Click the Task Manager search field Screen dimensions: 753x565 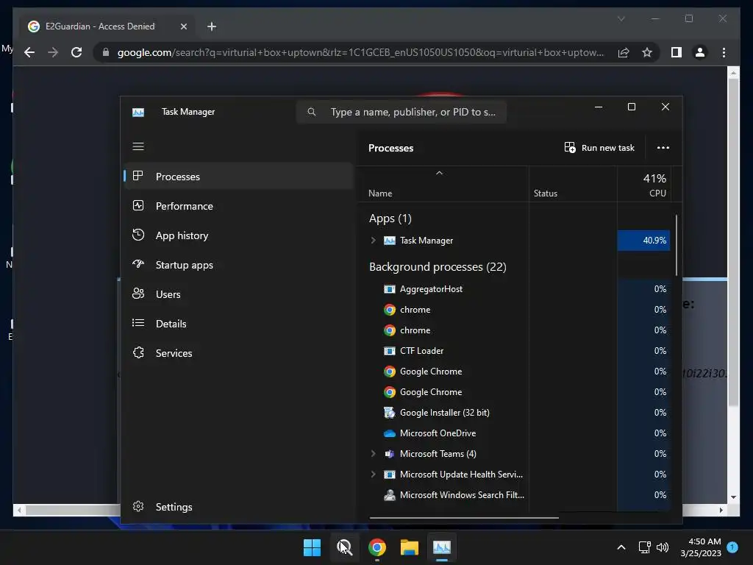(x=402, y=112)
